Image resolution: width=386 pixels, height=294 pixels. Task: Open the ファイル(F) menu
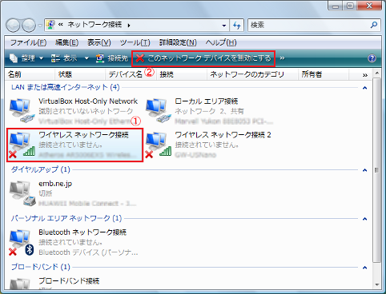28,42
